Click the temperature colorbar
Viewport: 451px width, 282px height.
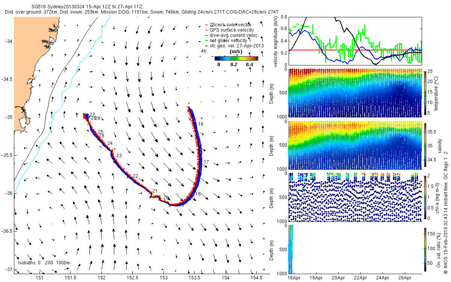click(425, 92)
